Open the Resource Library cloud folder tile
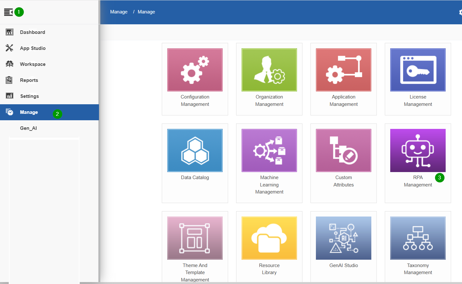Screen dimensions: 462x284 (x=269, y=238)
